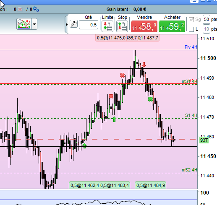Select the lower red X trade marker
This screenshot has width=217, height=205.
(x=111, y=96)
